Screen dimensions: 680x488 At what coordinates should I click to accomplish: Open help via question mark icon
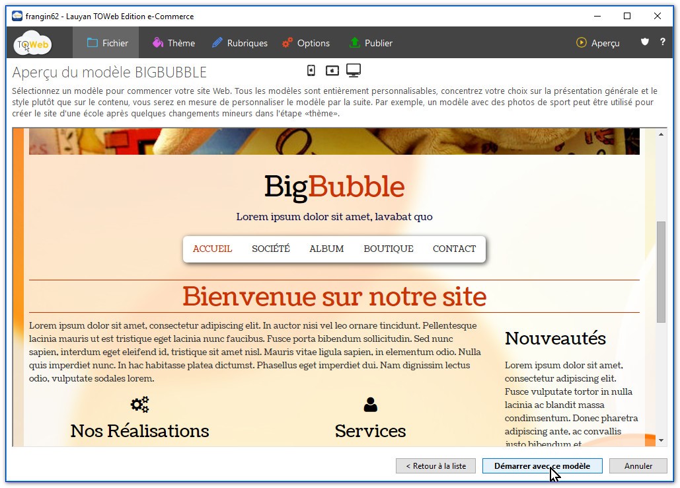pyautogui.click(x=663, y=42)
